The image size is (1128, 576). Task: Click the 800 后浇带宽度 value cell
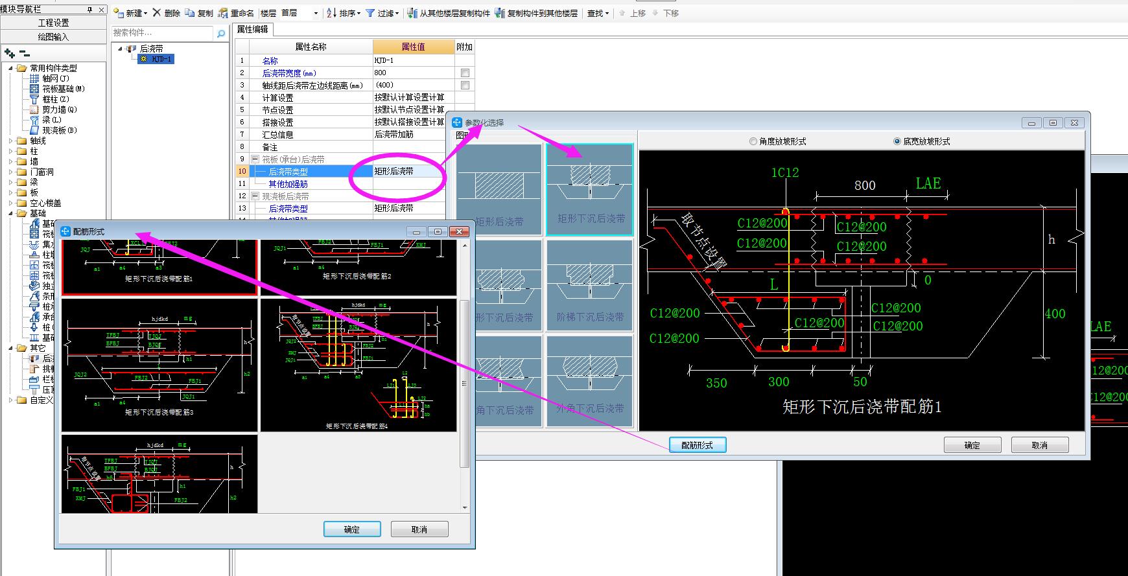coord(414,73)
